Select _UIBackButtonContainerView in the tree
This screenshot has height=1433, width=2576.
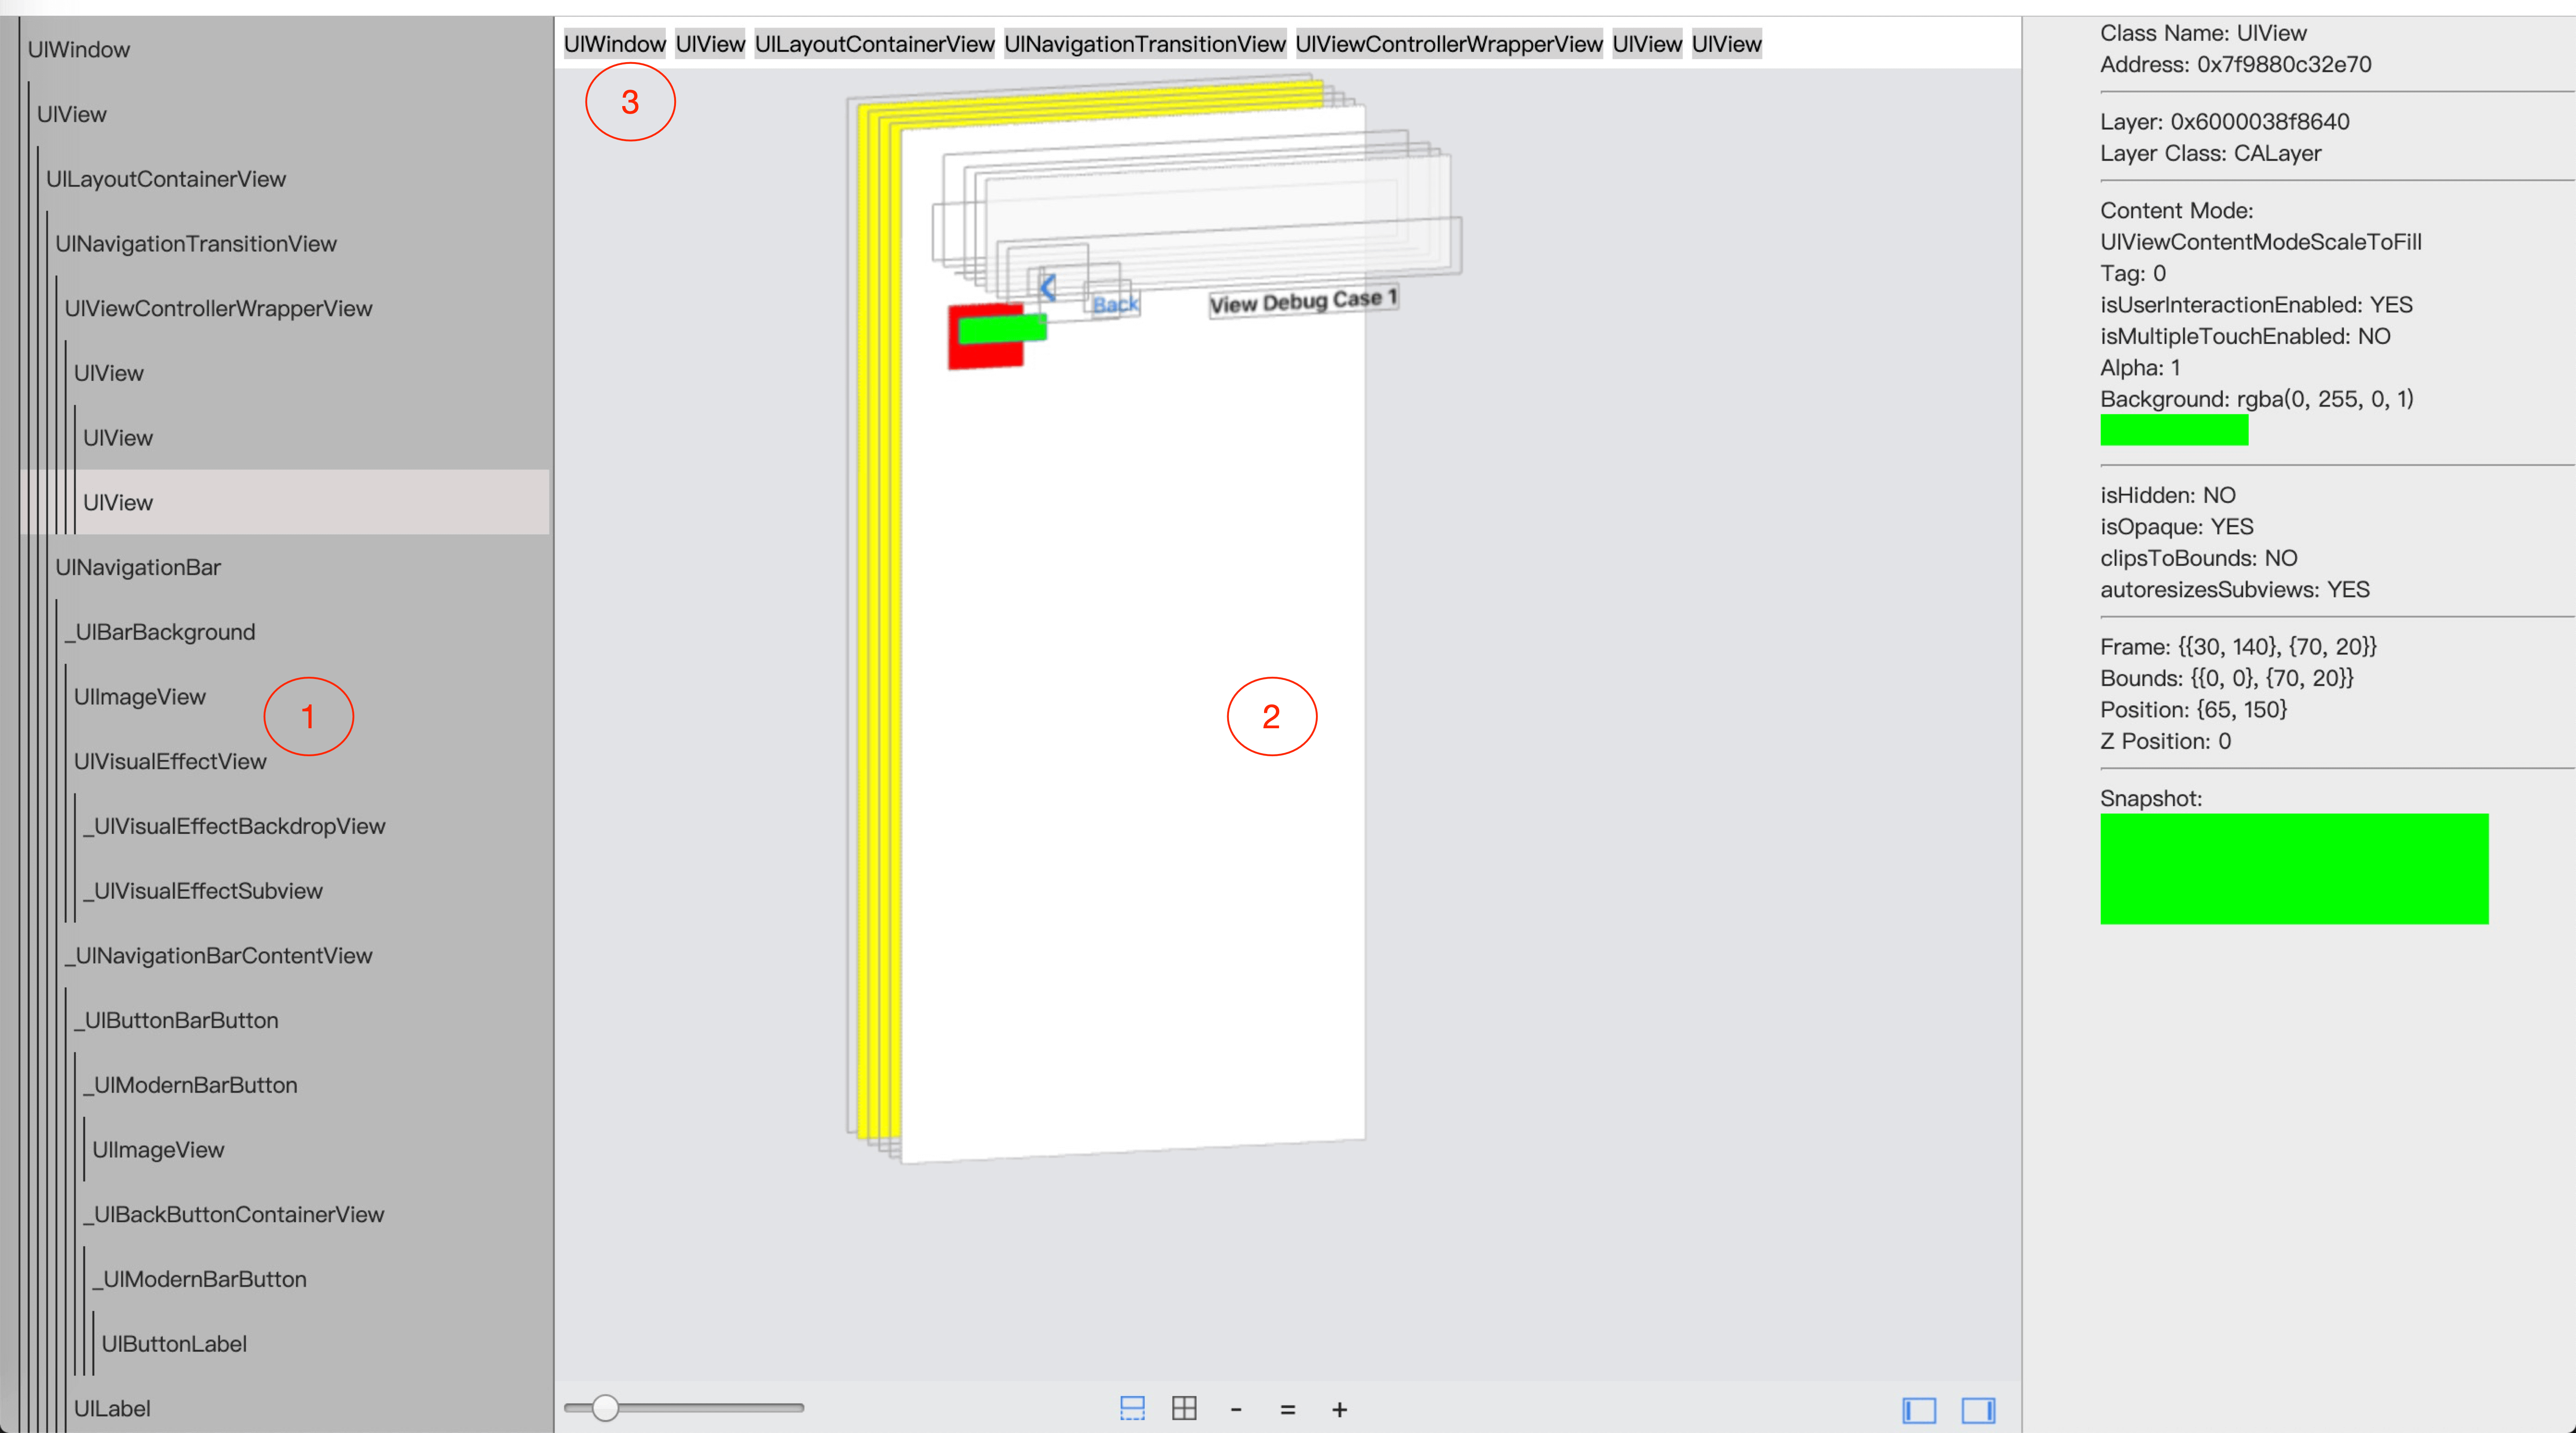(234, 1214)
